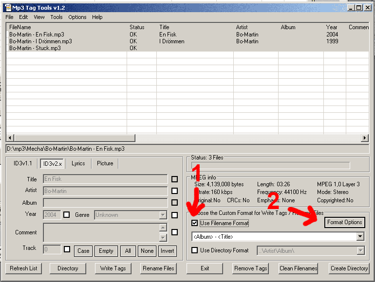Click the Year input field
This screenshot has height=282, width=375.
(x=52, y=215)
